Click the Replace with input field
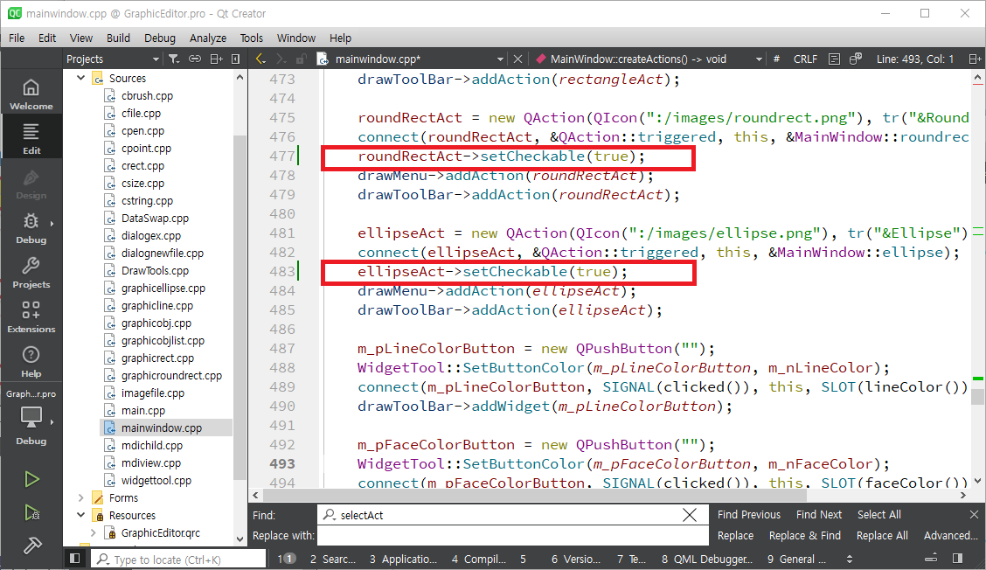The width and height of the screenshot is (986, 570). coord(513,535)
